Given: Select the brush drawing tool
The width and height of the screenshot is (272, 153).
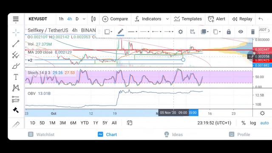Looking at the screenshot, I should (x=16, y=66).
